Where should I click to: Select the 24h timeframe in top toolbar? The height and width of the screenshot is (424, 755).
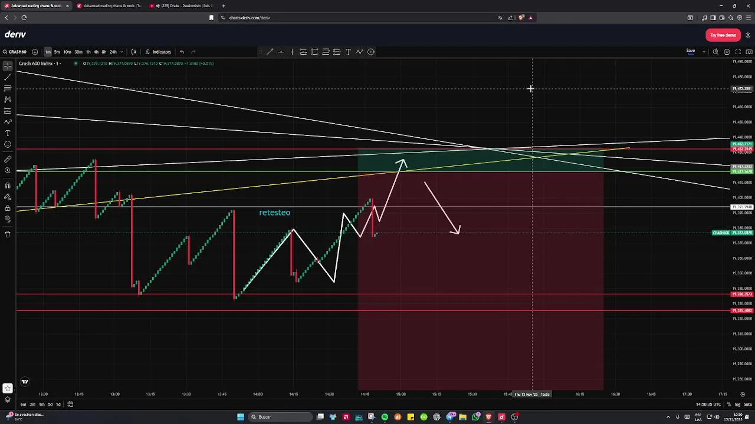(113, 52)
